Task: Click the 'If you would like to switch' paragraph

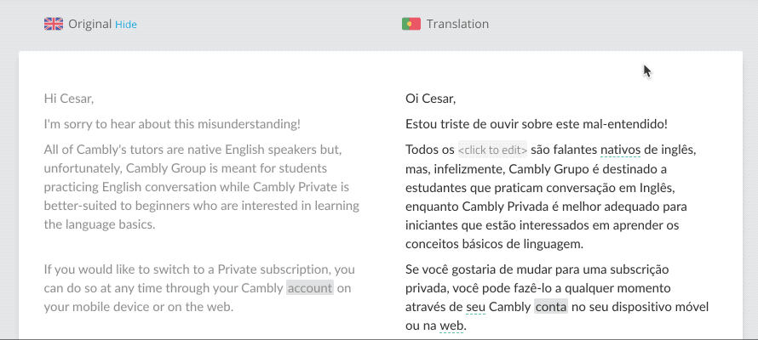Action: [x=199, y=288]
